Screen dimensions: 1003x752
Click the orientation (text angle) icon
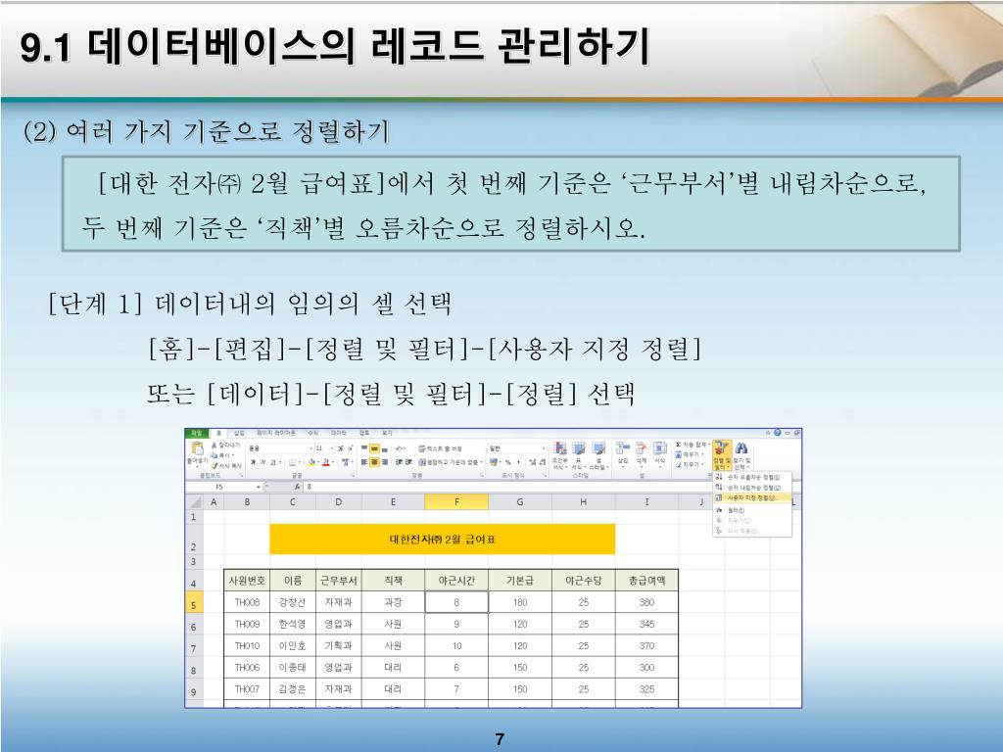(x=400, y=448)
